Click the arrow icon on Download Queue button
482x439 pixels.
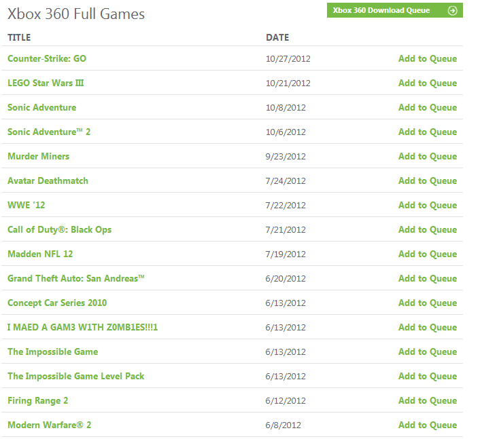click(452, 11)
